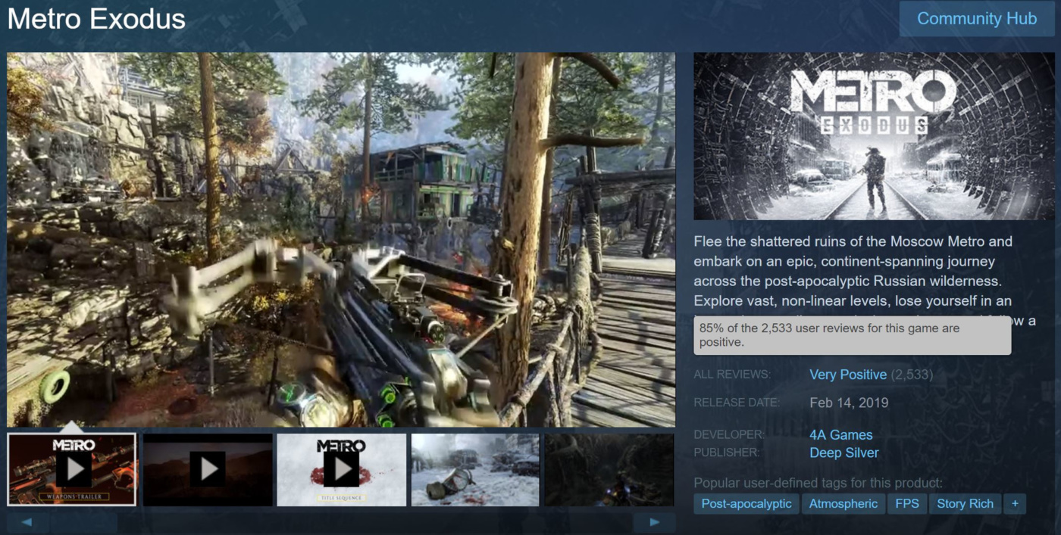Image resolution: width=1061 pixels, height=535 pixels.
Task: Click the Metro Exodus header capsule image
Action: 874,136
